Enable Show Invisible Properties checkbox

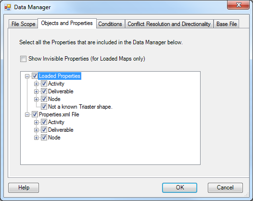pyautogui.click(x=23, y=59)
